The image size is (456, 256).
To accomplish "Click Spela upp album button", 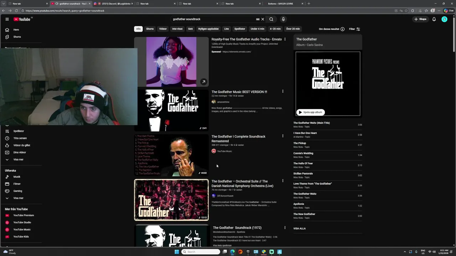I will coord(310,112).
